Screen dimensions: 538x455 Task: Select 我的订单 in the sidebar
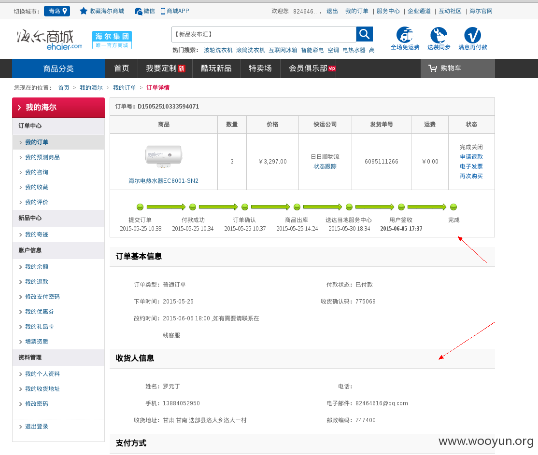point(58,142)
